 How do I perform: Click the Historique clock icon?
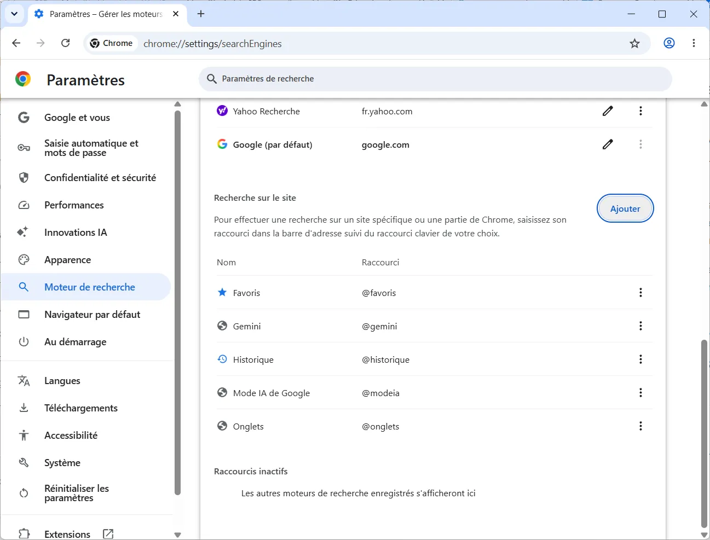click(x=222, y=359)
